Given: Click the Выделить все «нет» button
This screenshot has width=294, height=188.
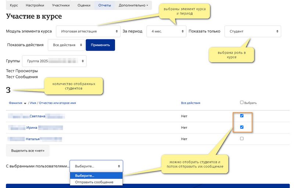Looking at the screenshot, I should (x=28, y=151).
